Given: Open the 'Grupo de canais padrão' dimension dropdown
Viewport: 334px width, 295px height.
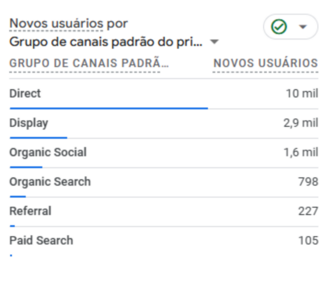Looking at the screenshot, I should point(214,42).
